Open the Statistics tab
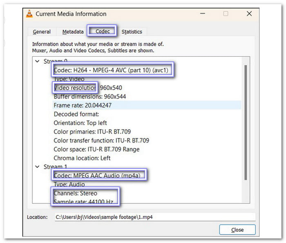 pos(132,32)
